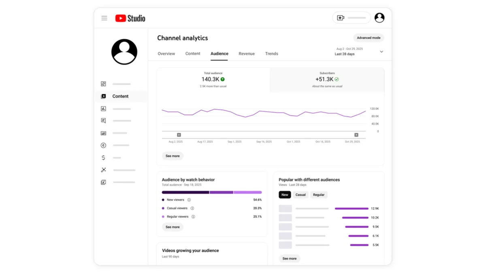Click See more under Audience by watch behavior
The width and height of the screenshot is (486, 273).
[173, 227]
